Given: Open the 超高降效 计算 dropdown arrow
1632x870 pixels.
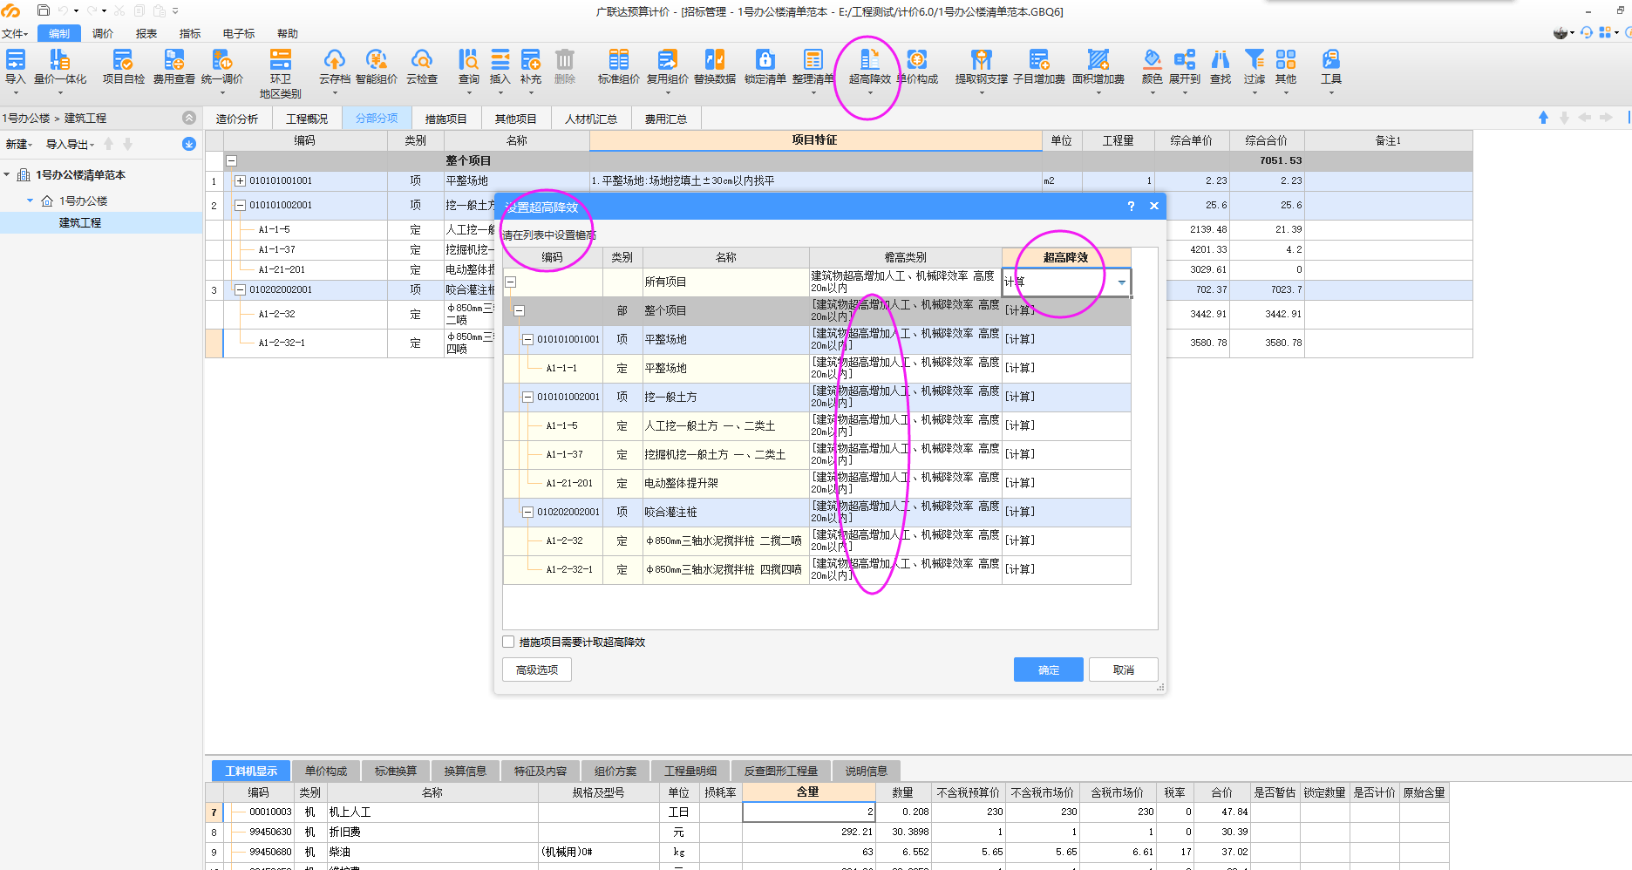Looking at the screenshot, I should [1121, 282].
